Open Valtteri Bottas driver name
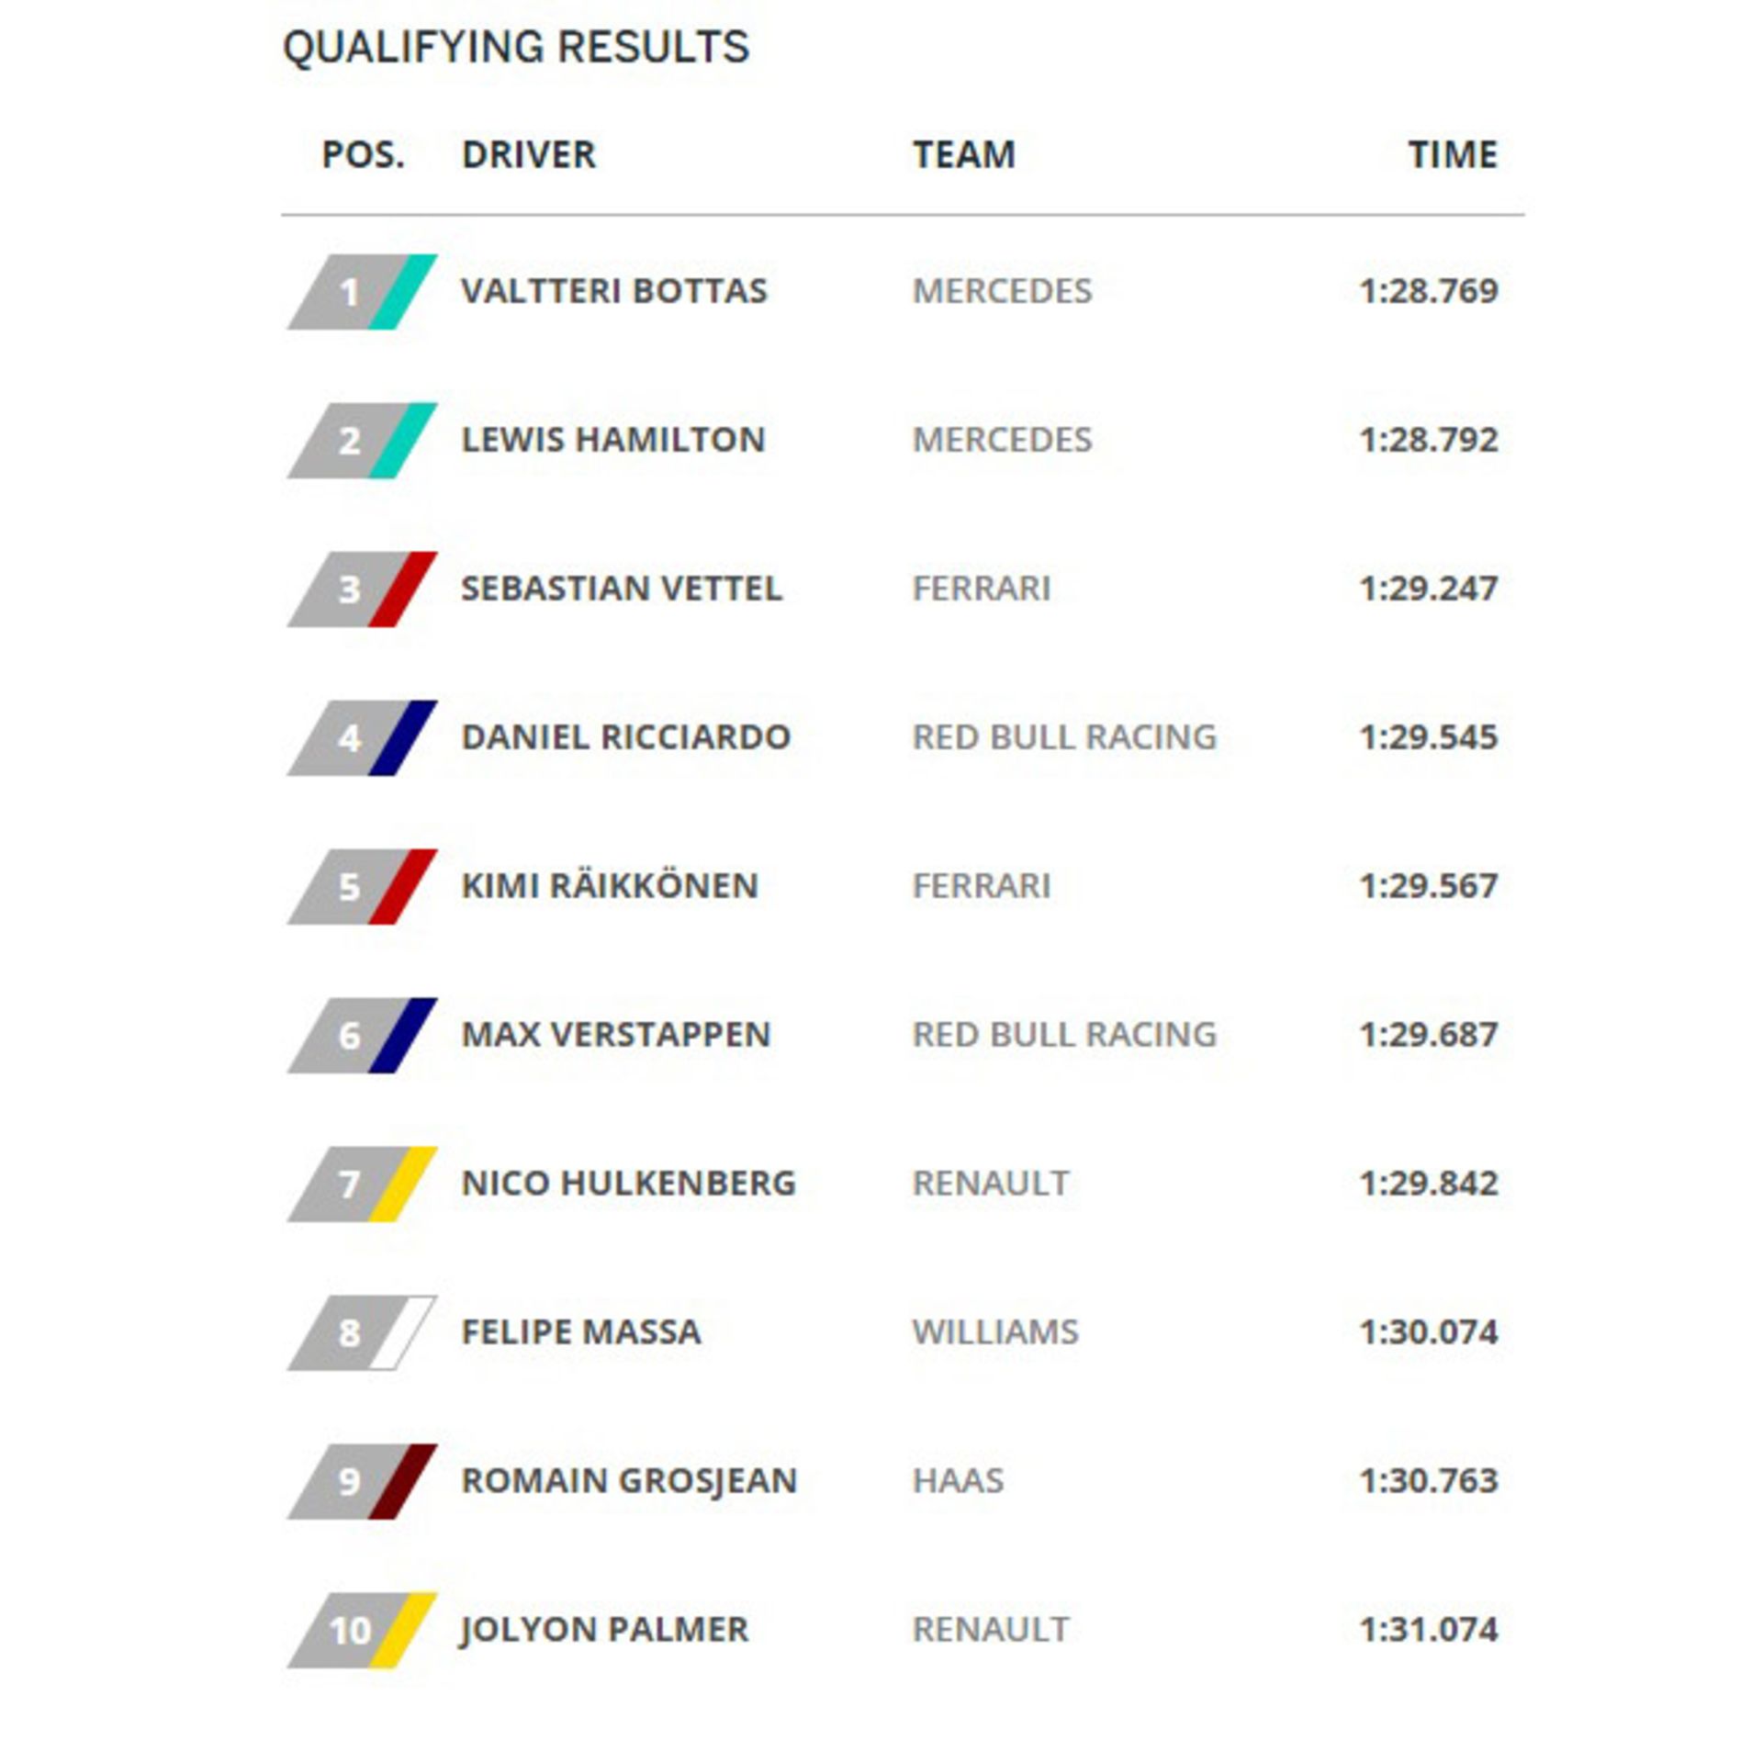This screenshot has height=1763, width=1763. pyautogui.click(x=613, y=291)
